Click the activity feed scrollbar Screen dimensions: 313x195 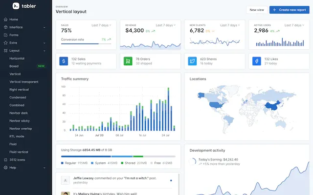179,184
